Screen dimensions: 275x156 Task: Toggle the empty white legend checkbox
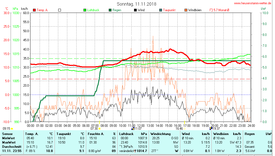click(x=60, y=10)
